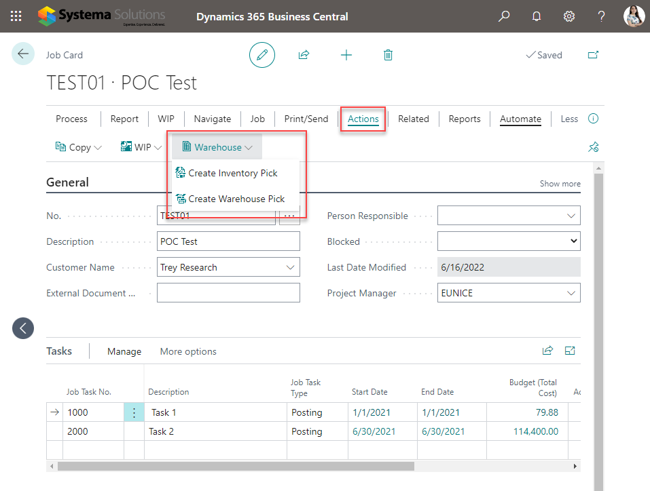Click the External Document input field
The image size is (650, 491).
pyautogui.click(x=228, y=293)
